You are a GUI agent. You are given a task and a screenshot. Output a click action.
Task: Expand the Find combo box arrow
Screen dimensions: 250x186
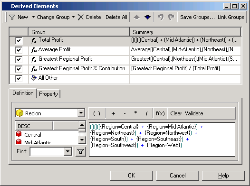point(68,151)
